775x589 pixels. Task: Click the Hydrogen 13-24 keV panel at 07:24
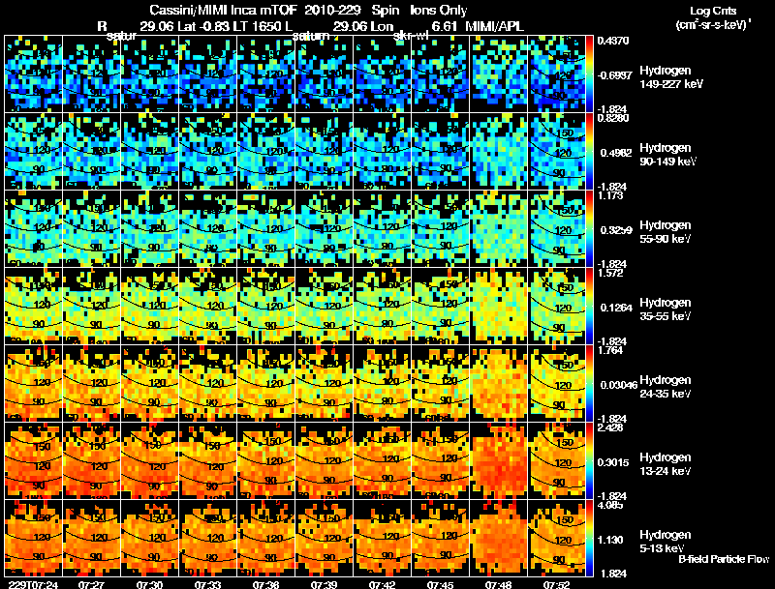33,461
